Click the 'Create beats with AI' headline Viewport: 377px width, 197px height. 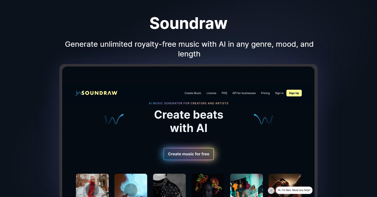click(x=188, y=121)
